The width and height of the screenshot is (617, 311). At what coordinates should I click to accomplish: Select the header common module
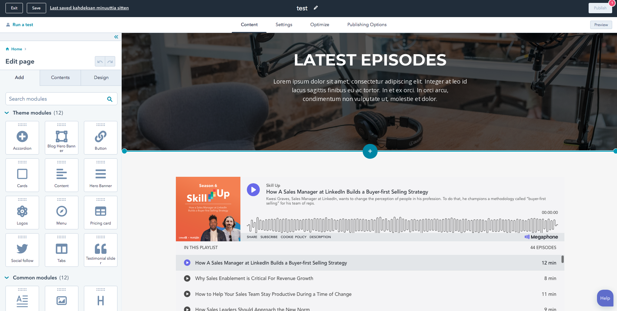click(x=101, y=299)
